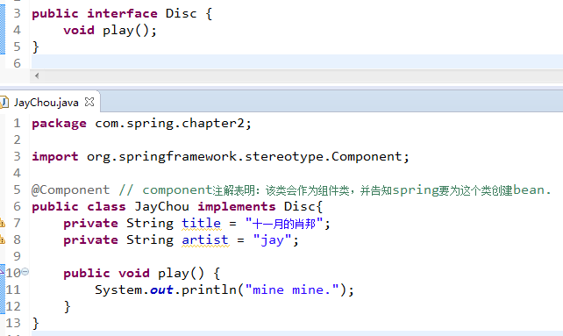Click the 'interface' keyword in the upper editor
Image resolution: width=563 pixels, height=336 pixels.
tap(122, 14)
